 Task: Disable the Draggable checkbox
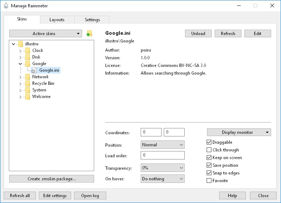209,142
